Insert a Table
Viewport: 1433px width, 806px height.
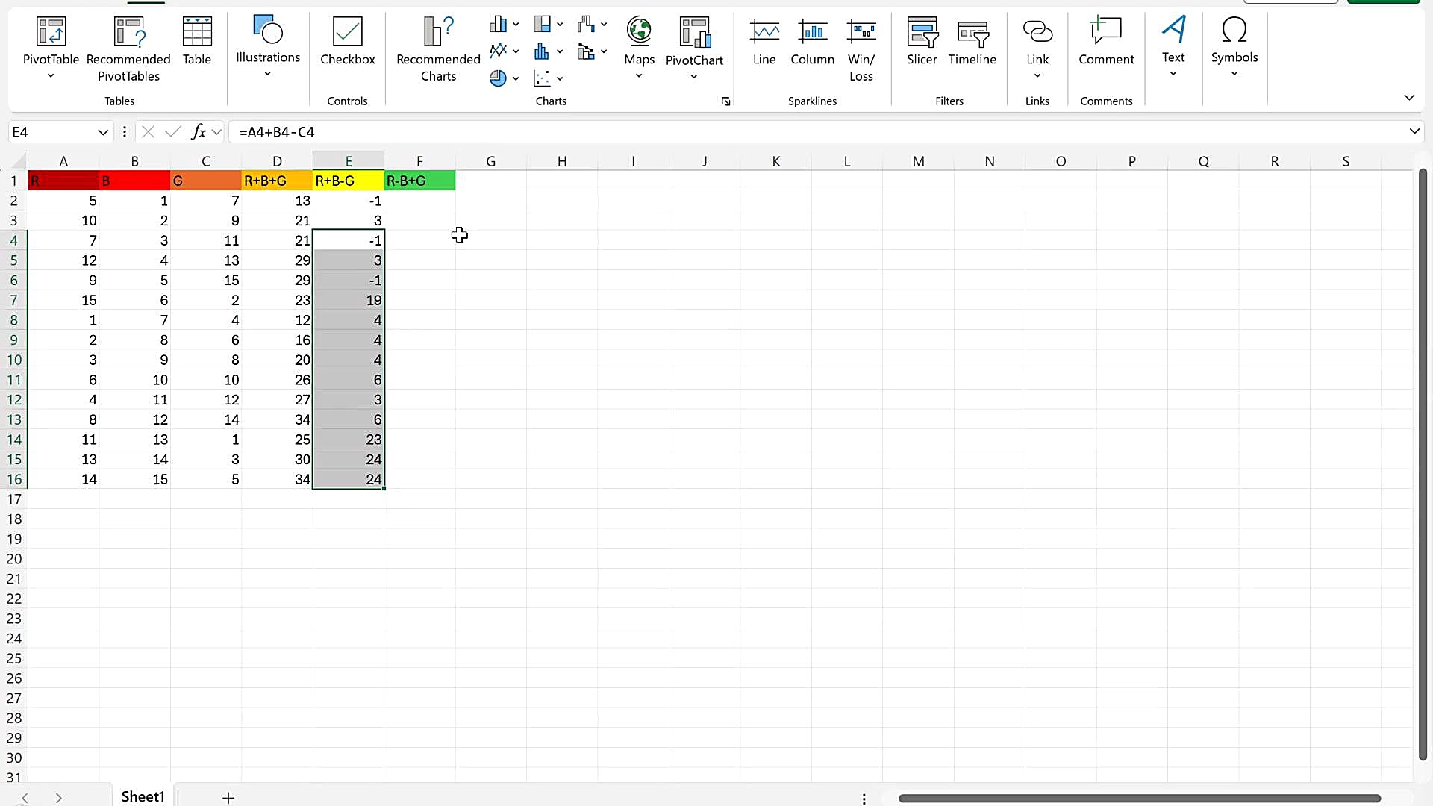[x=197, y=42]
